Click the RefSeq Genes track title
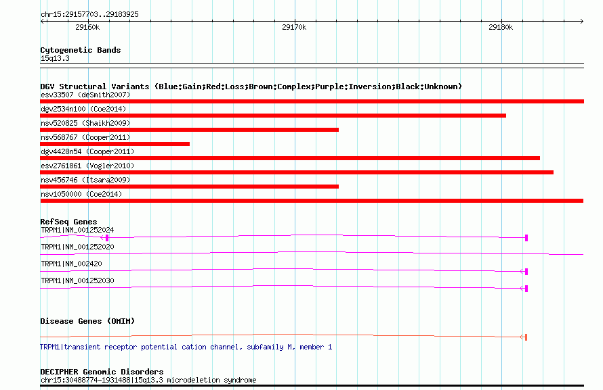The width and height of the screenshot is (603, 390). coord(68,222)
